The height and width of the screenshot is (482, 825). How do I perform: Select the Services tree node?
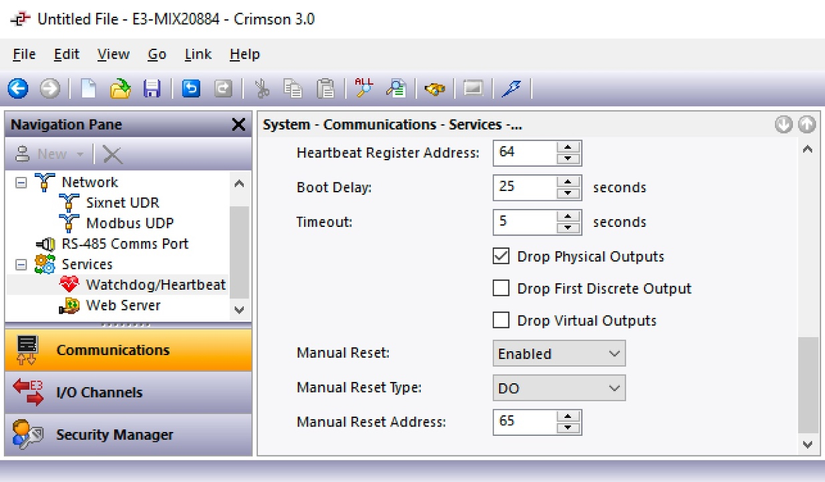point(87,264)
